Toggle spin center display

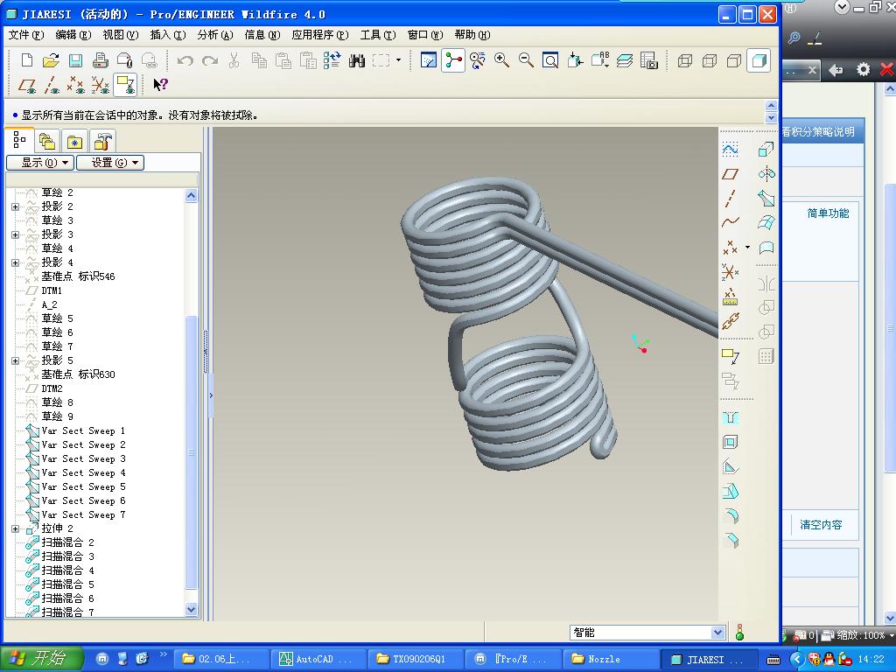(453, 60)
